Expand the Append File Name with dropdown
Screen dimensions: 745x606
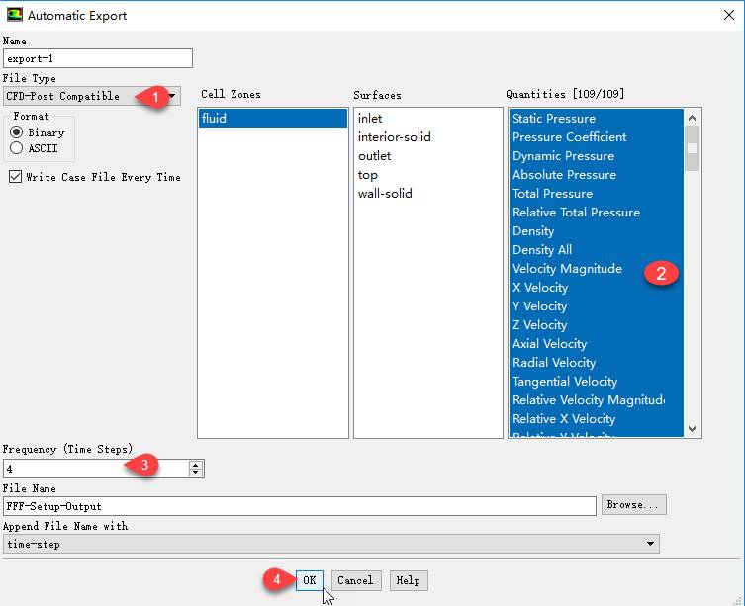point(650,544)
